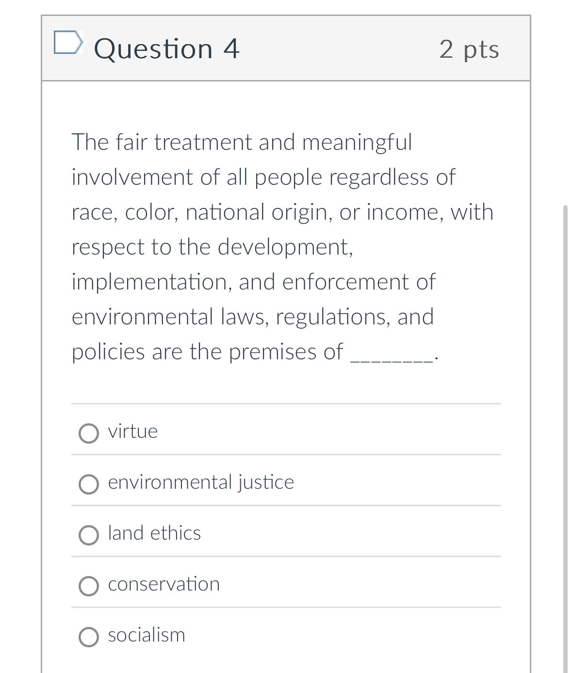Click the line 'The fair treatment and meaningful'
This screenshot has height=673, width=572.
242,142
